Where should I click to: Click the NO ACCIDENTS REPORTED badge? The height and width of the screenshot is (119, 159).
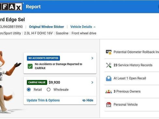pyautogui.click(x=43, y=58)
